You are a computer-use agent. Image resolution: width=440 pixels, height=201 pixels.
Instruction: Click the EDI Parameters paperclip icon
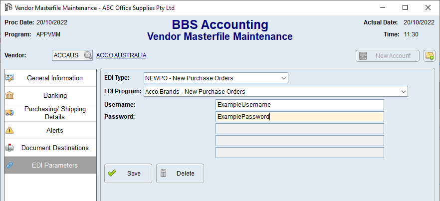9,165
